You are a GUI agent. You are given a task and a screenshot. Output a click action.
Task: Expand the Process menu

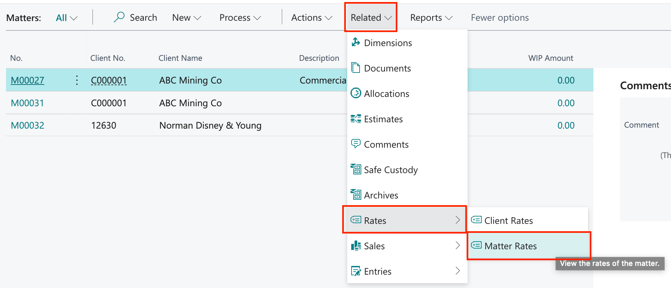coord(240,18)
